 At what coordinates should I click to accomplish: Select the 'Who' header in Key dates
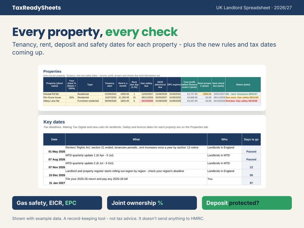click(x=224, y=139)
